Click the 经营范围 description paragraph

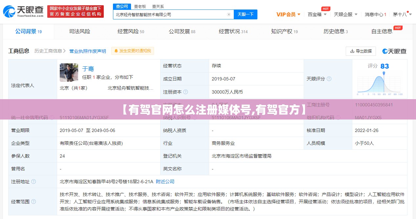coord(232,202)
